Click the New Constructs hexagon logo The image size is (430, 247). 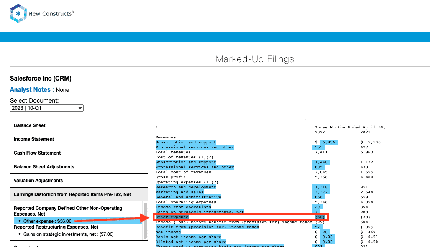pos(18,13)
